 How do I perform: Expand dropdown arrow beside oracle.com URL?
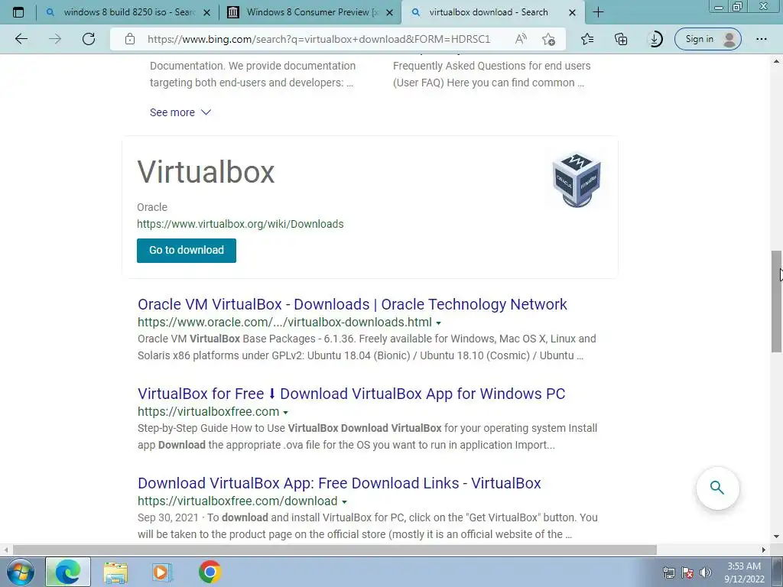[x=438, y=323]
